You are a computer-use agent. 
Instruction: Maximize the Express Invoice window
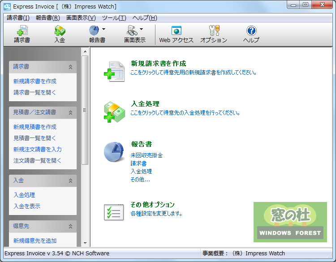[306, 5]
